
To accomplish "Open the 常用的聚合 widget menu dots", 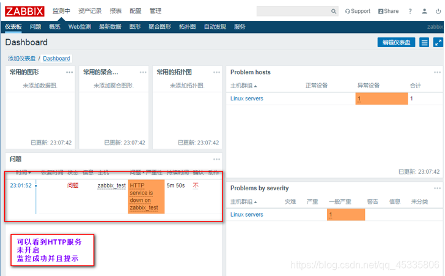I will click(143, 72).
